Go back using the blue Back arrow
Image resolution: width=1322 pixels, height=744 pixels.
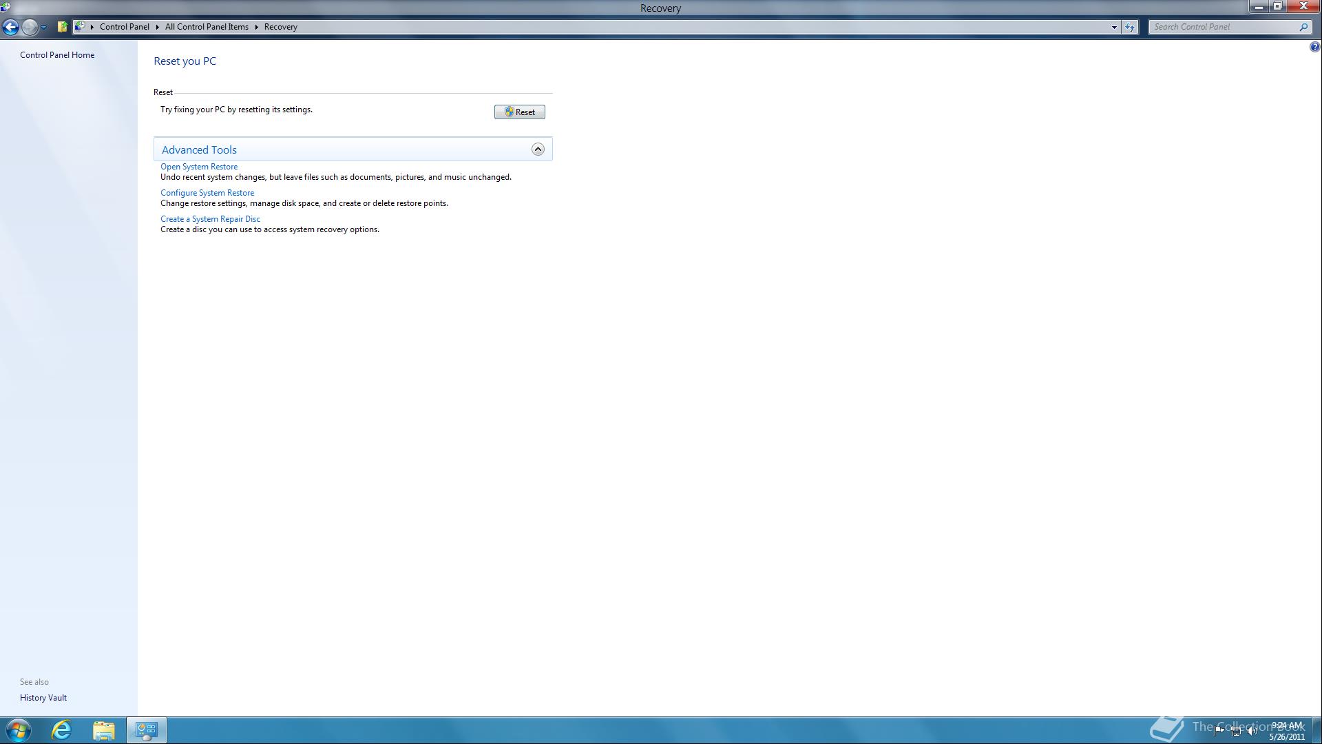click(10, 27)
